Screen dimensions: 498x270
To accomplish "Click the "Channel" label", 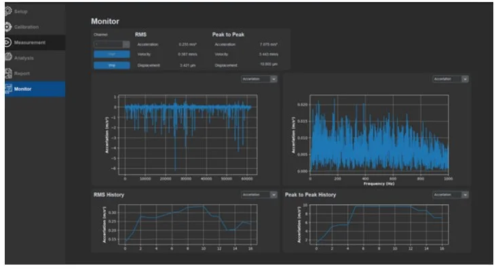I will pos(100,35).
